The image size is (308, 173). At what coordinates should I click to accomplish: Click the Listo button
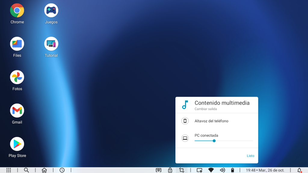250,156
